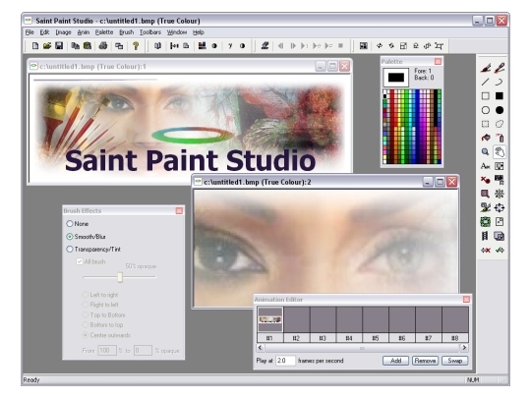Image resolution: width=531 pixels, height=398 pixels.
Task: Select the empty frame #2 slot
Action: [296, 319]
